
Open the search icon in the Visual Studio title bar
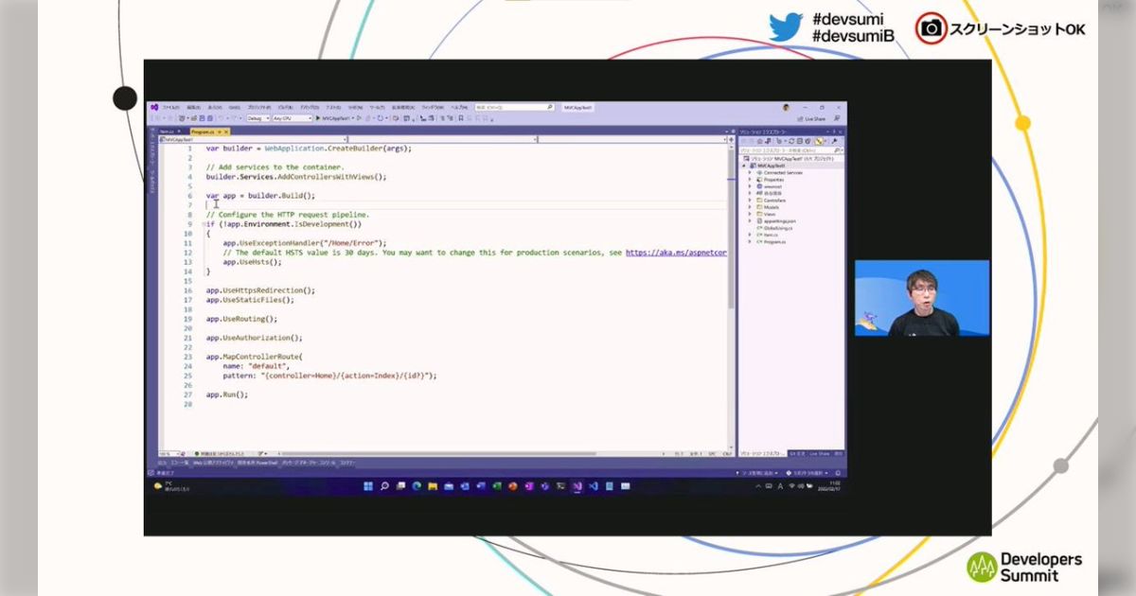point(549,107)
